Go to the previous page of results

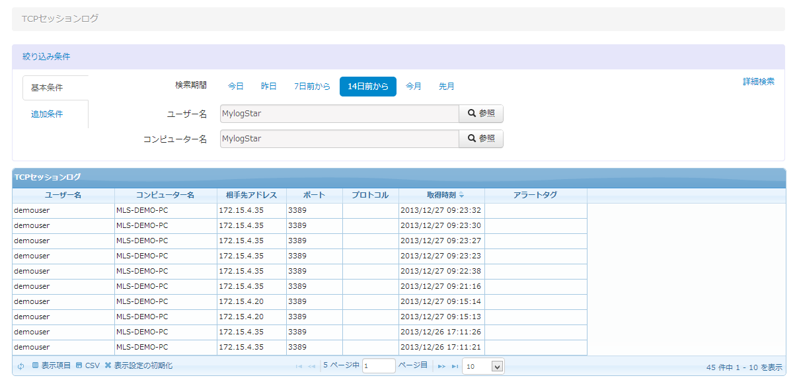coord(312,366)
